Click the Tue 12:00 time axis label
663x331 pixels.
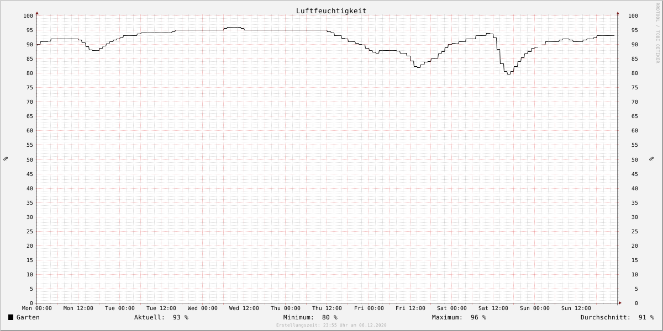click(161, 308)
